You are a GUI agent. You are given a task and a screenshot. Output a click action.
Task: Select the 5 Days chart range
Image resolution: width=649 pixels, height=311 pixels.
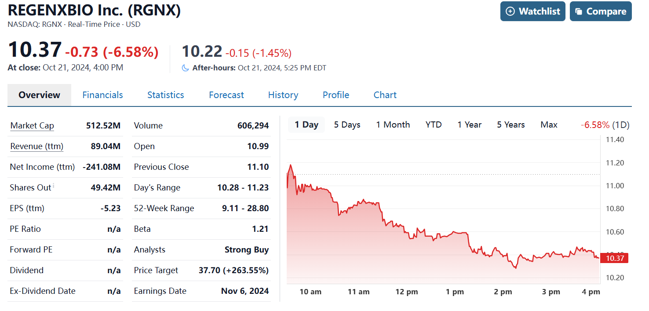tap(347, 125)
